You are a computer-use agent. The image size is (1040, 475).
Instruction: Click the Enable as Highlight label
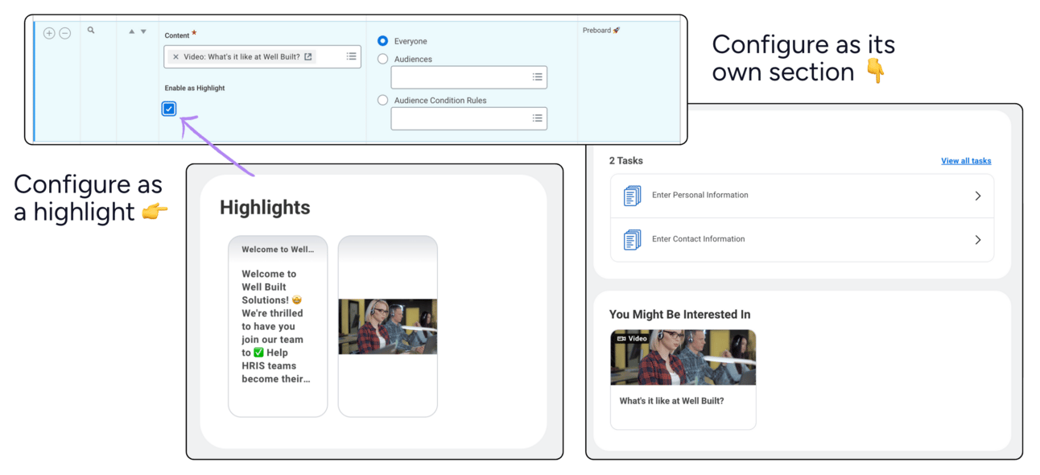coord(195,88)
